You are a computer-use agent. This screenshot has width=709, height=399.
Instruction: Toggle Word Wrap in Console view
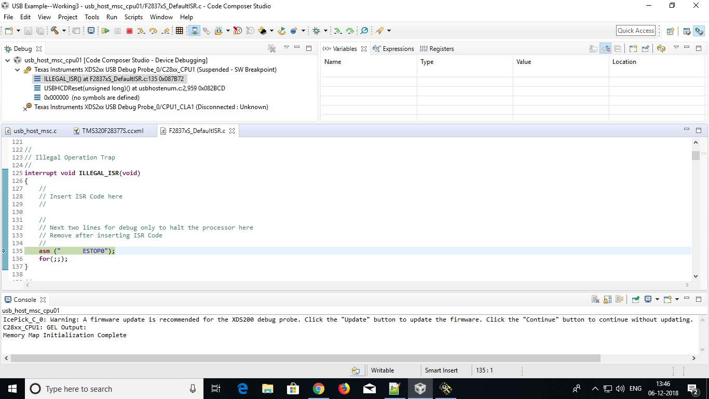[x=619, y=299]
